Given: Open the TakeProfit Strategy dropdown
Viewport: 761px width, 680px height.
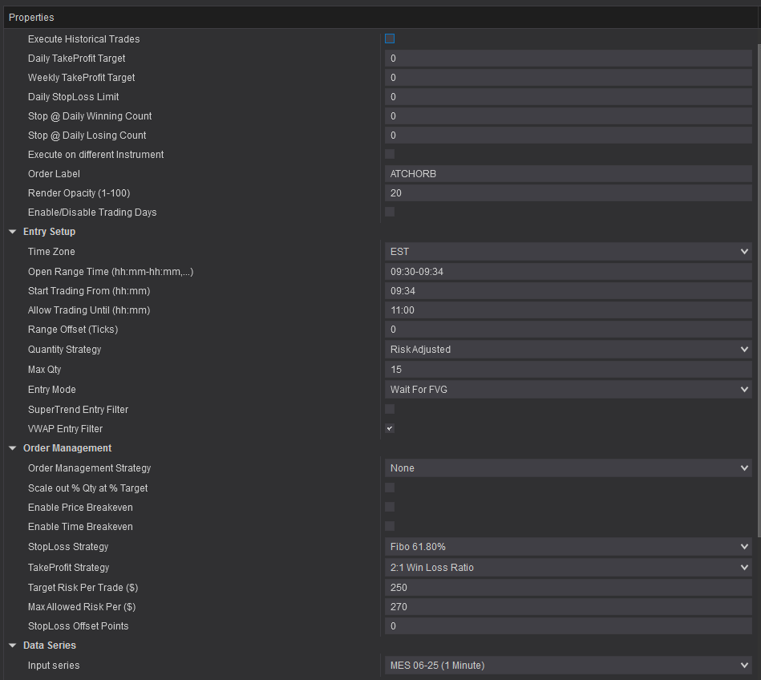Looking at the screenshot, I should pyautogui.click(x=569, y=568).
